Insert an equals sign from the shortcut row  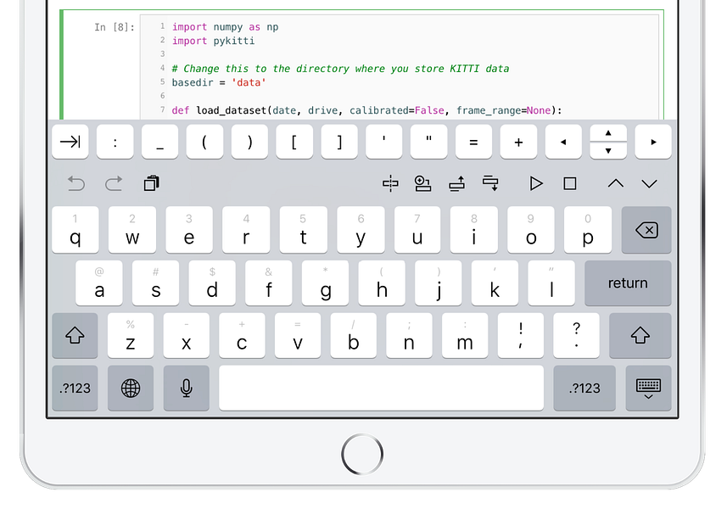473,142
